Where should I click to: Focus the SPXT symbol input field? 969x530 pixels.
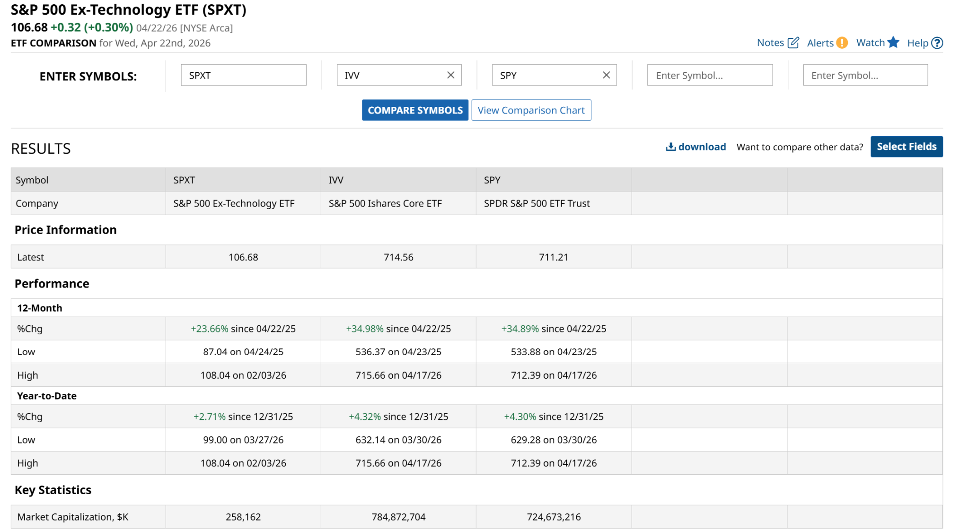coord(243,75)
